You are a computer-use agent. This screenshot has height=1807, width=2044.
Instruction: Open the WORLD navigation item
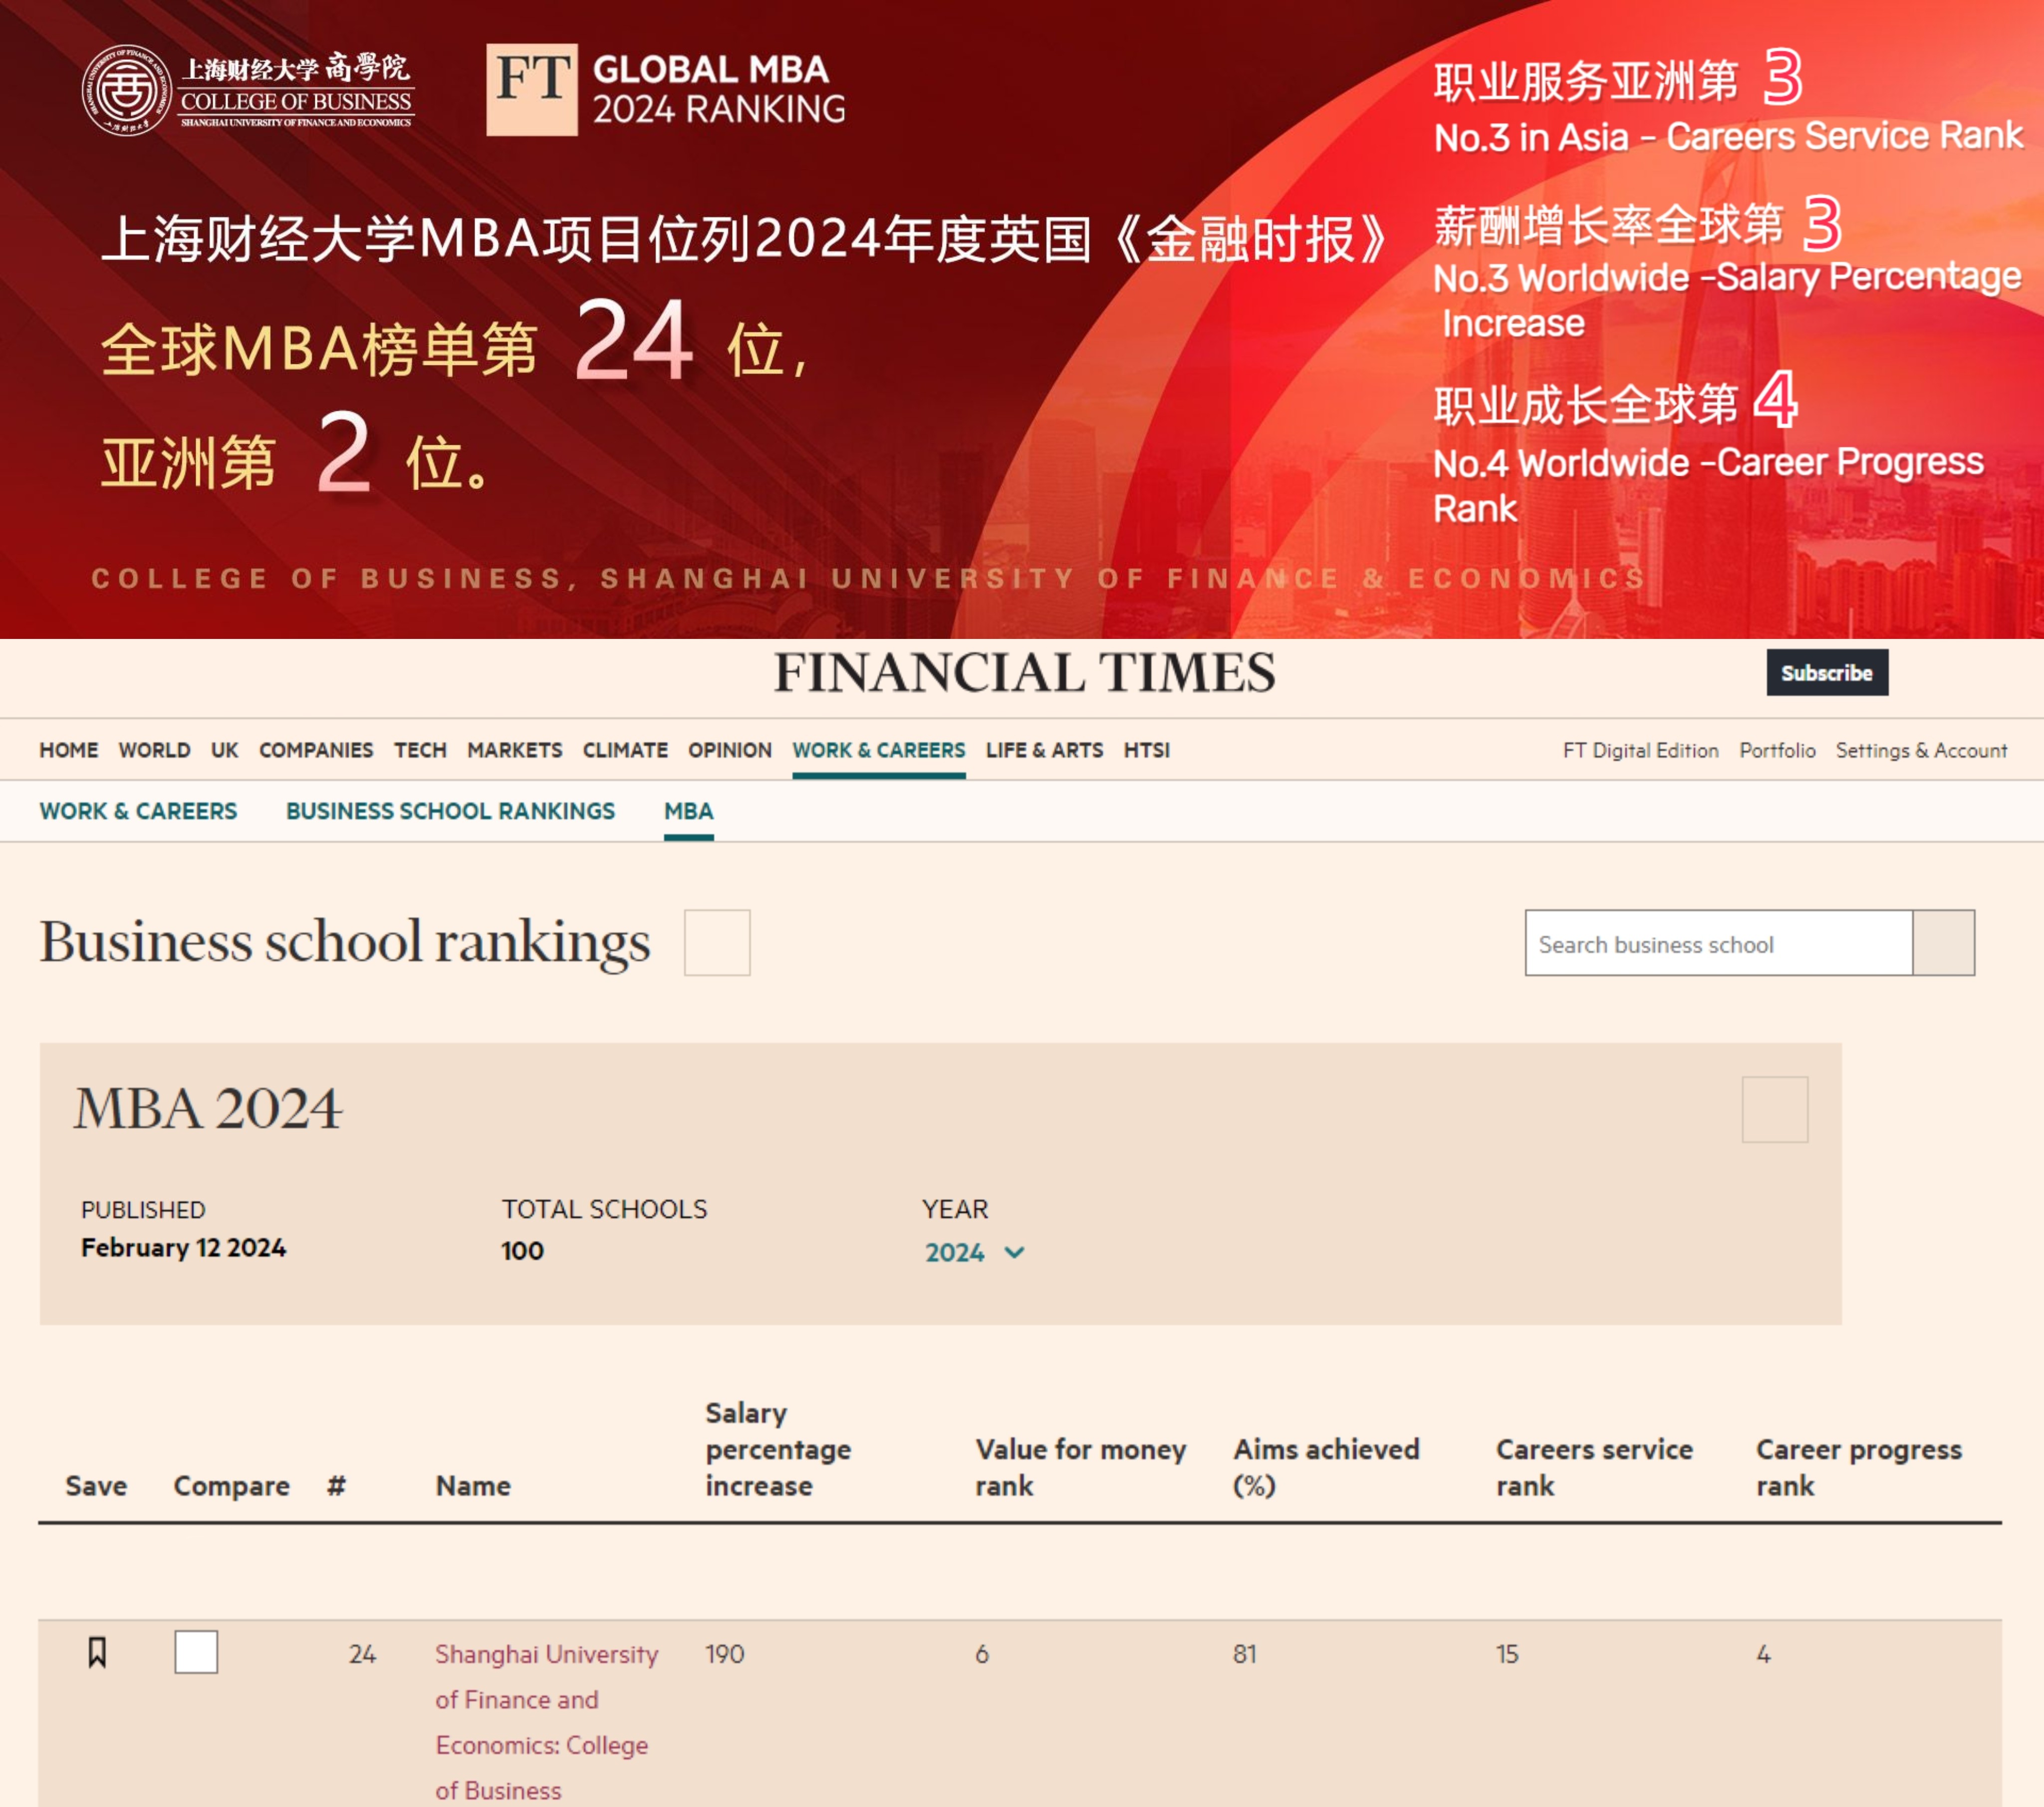click(x=155, y=750)
